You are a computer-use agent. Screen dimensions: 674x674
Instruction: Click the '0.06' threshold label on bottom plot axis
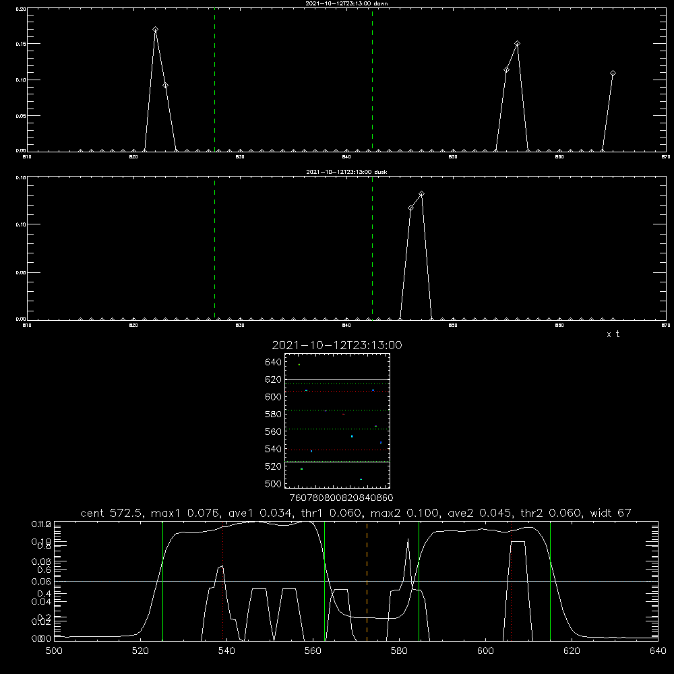(41, 582)
